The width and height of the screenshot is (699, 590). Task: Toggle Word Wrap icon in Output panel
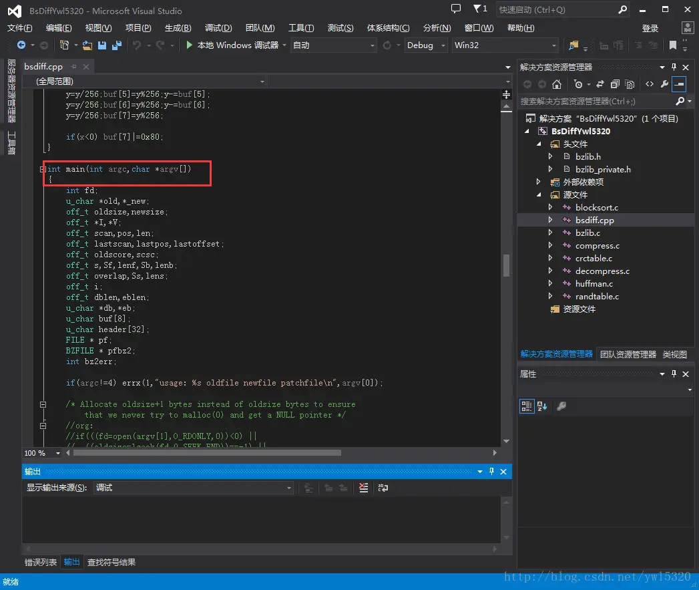tap(383, 488)
